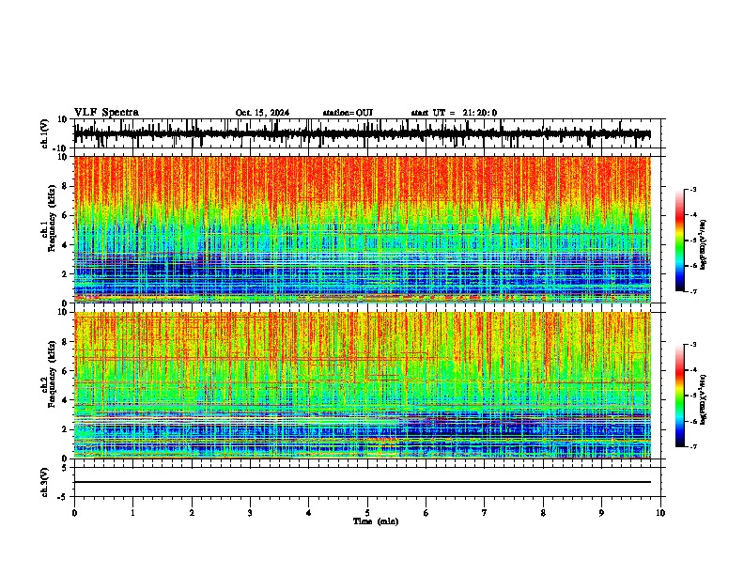Click the "-7" label on ch.2 colorbar
Screen dimensions: 744x575
tap(692, 447)
